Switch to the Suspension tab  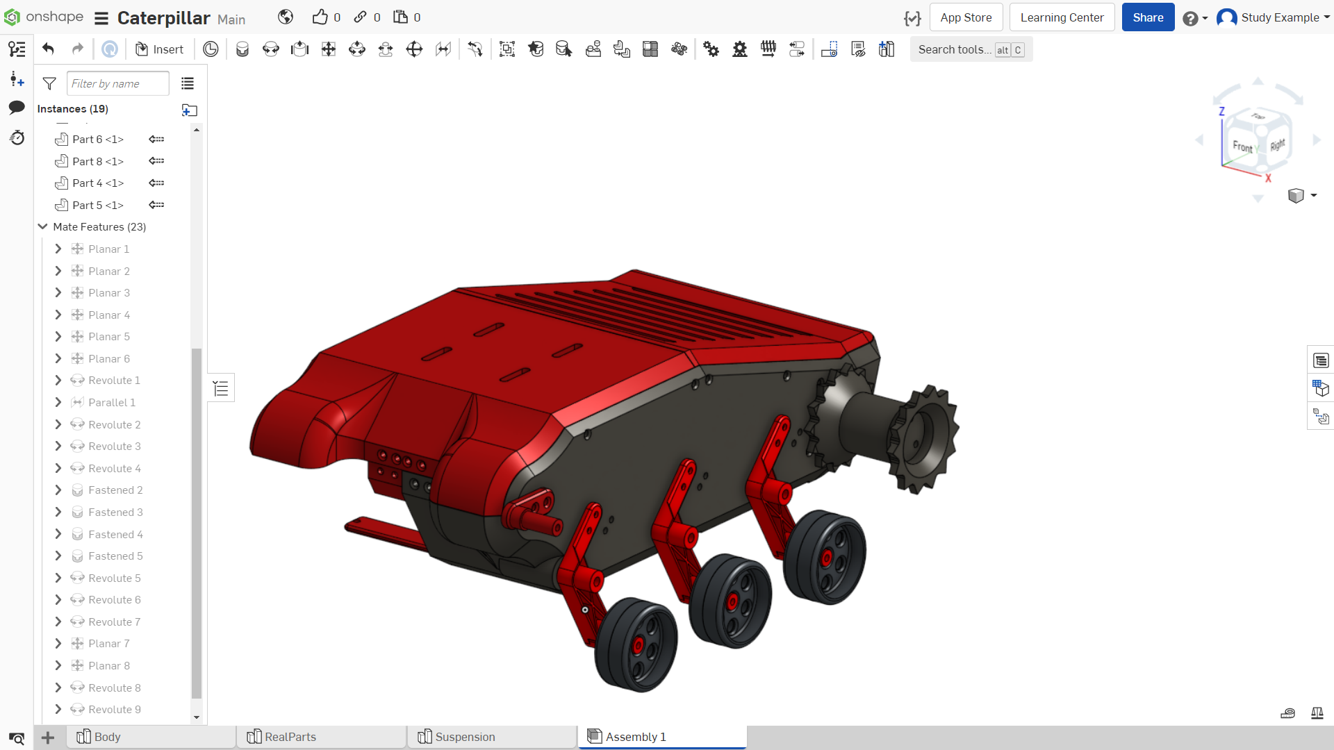(x=492, y=737)
